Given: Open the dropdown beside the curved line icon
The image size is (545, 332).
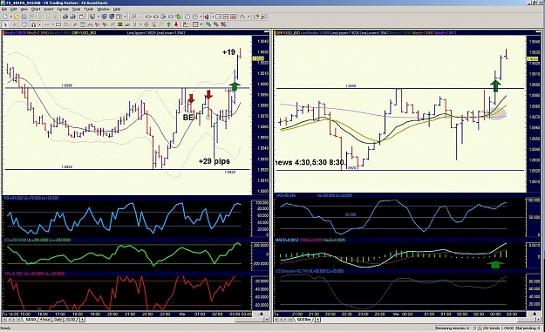Looking at the screenshot, I should [x=249, y=17].
